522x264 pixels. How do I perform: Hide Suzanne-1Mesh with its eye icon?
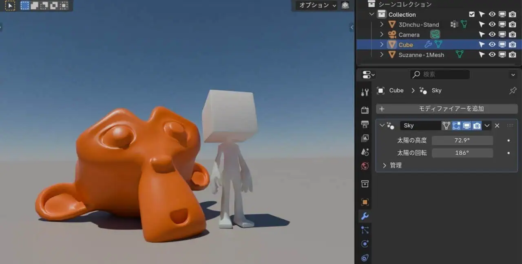click(x=492, y=55)
